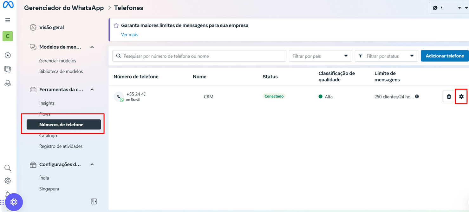Viewport: 469px width, 212px height.
Task: Open the WhatsApp account selector dropdown
Action: [450, 8]
